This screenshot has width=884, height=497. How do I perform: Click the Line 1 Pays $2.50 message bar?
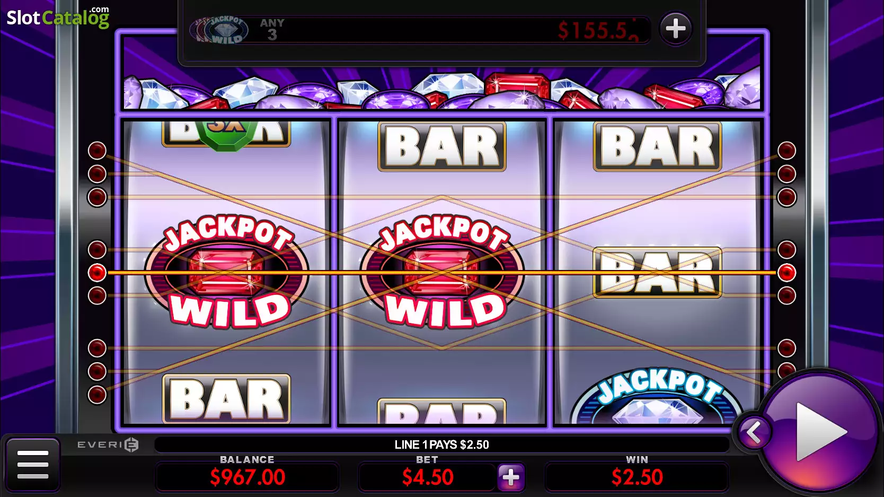coord(441,444)
